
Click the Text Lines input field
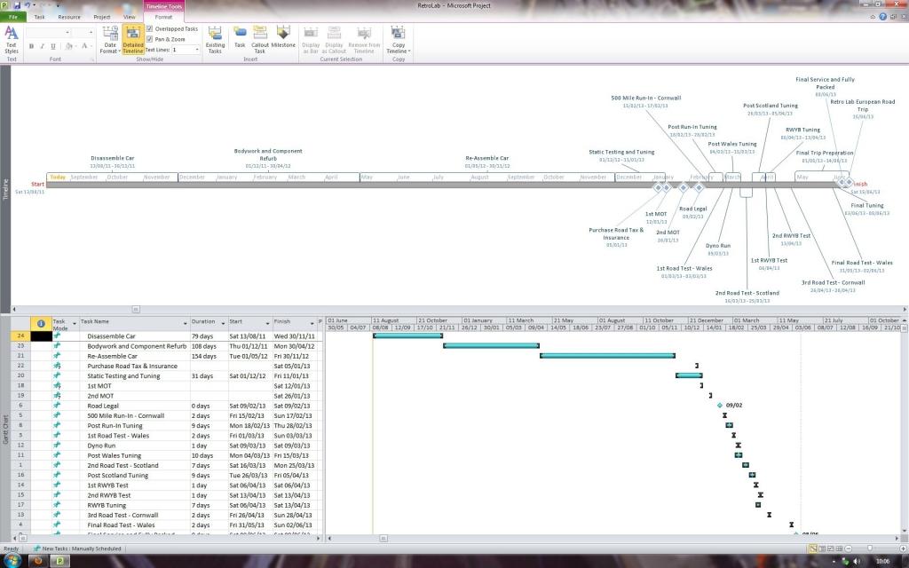183,50
